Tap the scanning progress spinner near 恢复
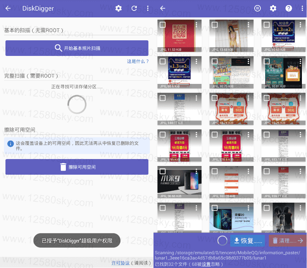307x268 pixels. pyautogui.click(x=222, y=241)
